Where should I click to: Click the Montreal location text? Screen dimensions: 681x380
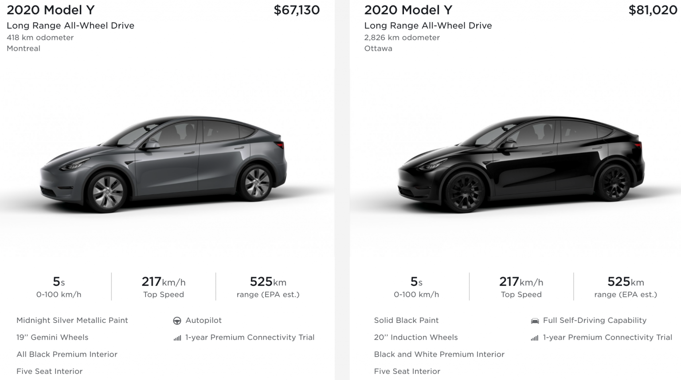23,49
